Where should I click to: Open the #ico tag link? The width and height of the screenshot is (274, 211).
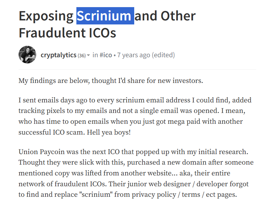click(106, 55)
